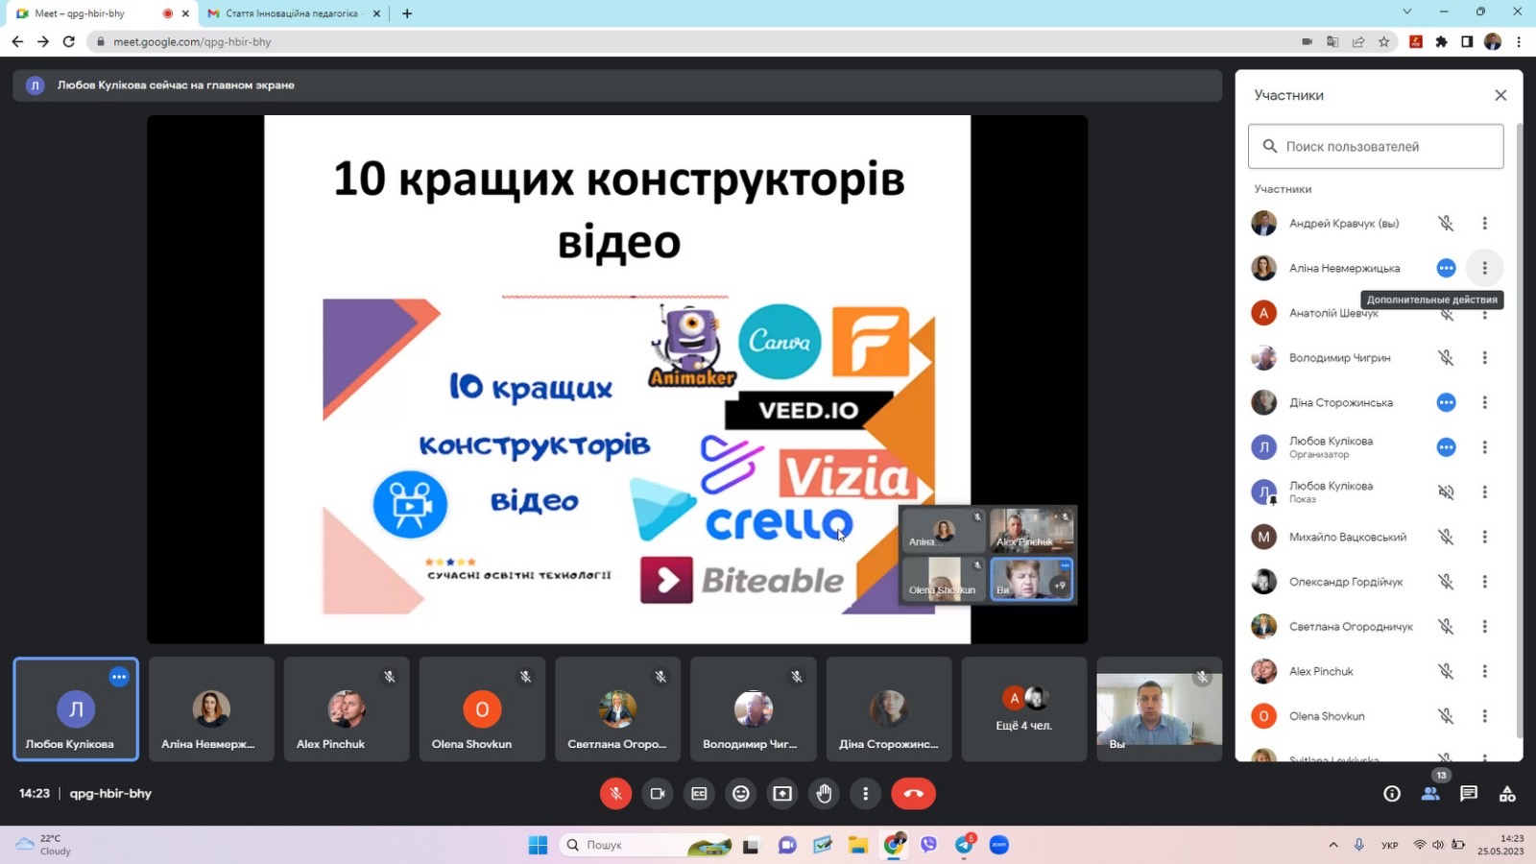Select the Alex Pinchuk video tile

(x=347, y=709)
